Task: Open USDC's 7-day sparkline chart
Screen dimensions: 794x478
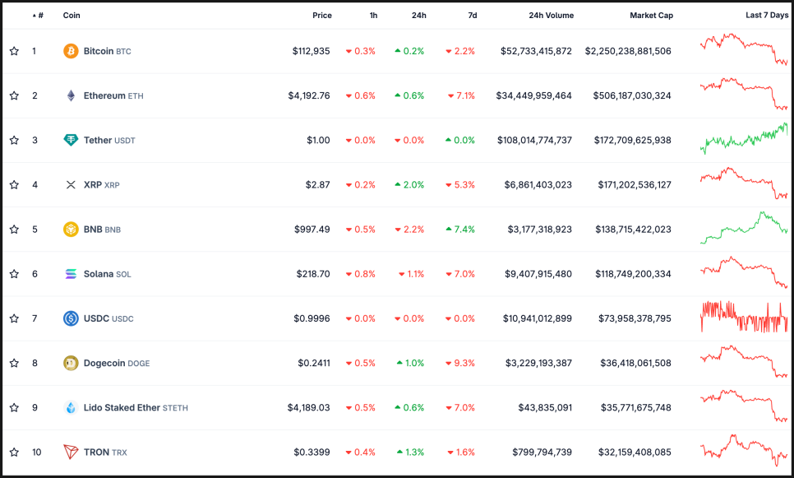Action: point(744,317)
